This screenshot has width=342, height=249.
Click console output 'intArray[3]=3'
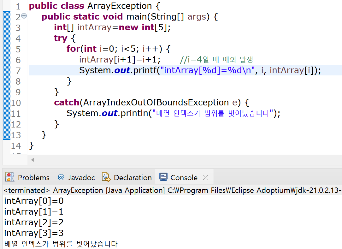34,233
